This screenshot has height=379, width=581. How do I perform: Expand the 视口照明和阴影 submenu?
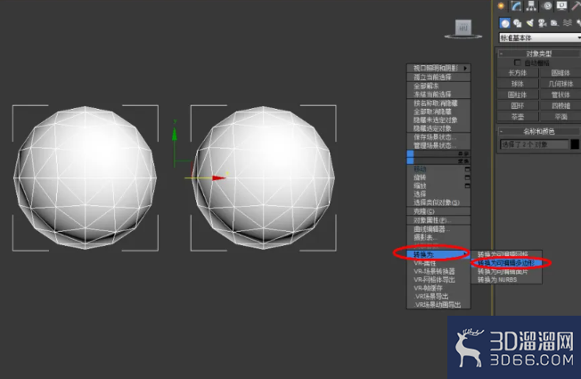point(438,68)
